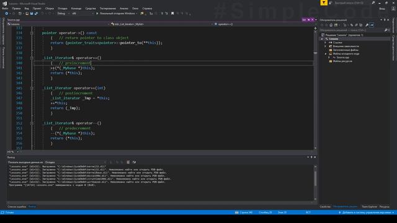Viewport: 397px width, 223px height.
Task: Pin the output panel with auto-hide icon
Action: [x=311, y=157]
